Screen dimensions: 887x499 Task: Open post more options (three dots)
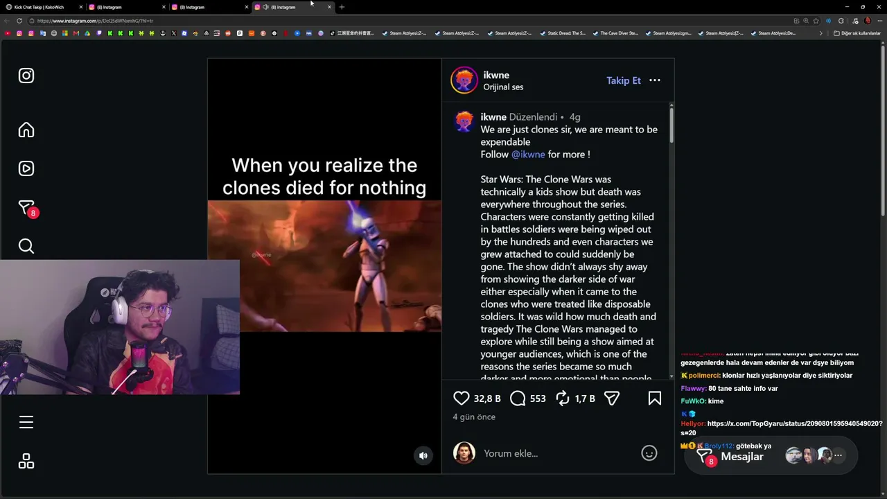[655, 80]
